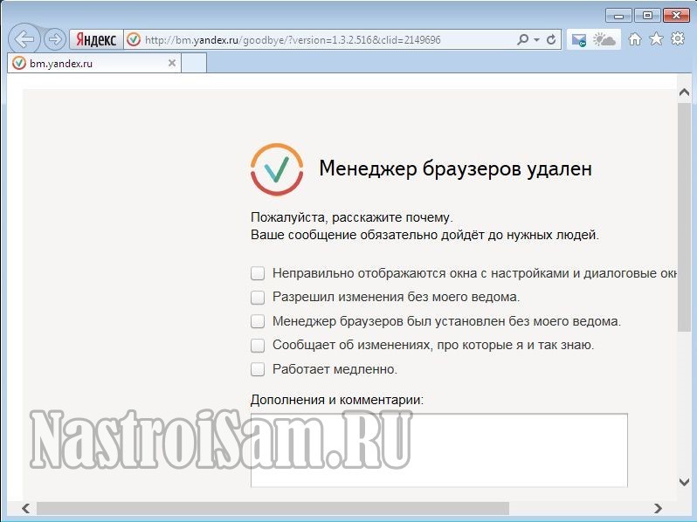This screenshot has height=522, width=697.
Task: Check 'Менеджер браузеров был установлен без моего ведома'
Action: point(258,321)
